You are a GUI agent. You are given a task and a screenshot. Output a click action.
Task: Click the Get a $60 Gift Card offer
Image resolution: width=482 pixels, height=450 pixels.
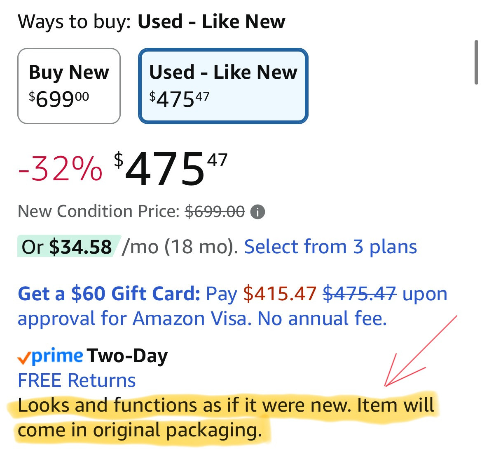coord(109,294)
